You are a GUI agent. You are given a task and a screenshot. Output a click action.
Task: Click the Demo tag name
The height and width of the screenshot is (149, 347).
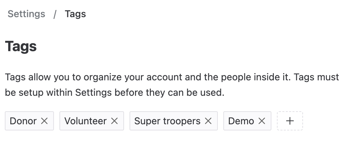click(241, 121)
